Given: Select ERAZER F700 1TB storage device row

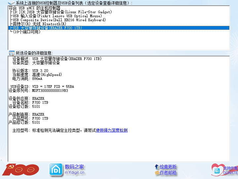Looking at the screenshot, I should (119, 28).
